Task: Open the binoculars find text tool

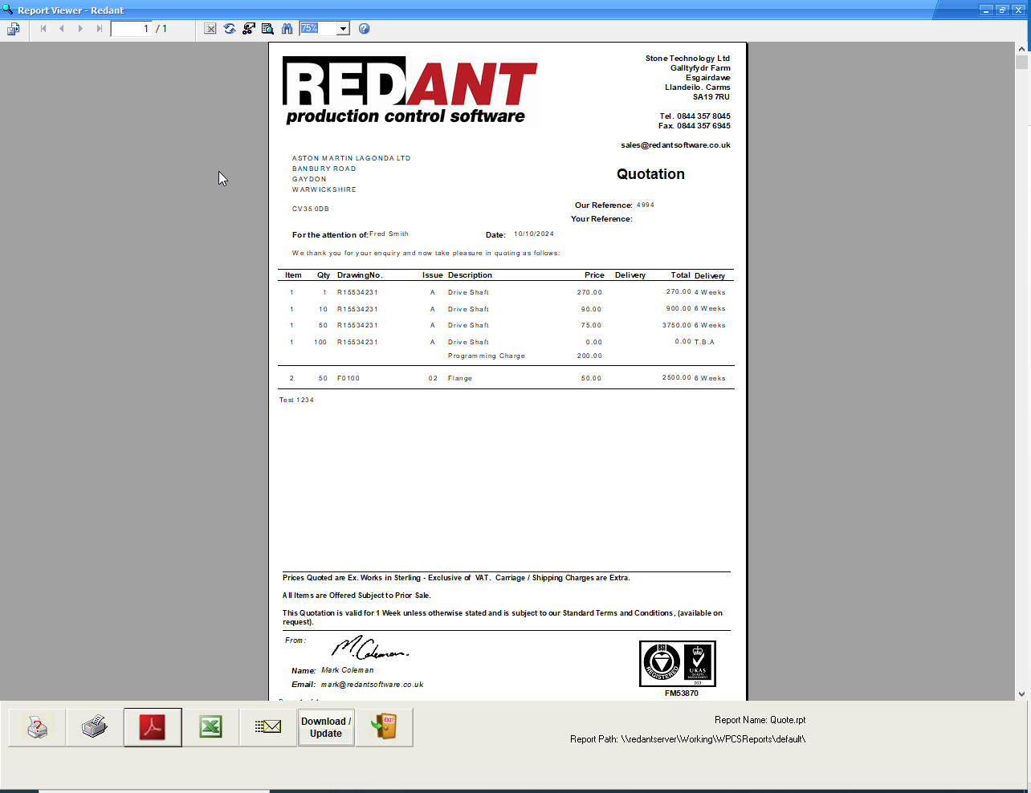Action: (x=287, y=29)
